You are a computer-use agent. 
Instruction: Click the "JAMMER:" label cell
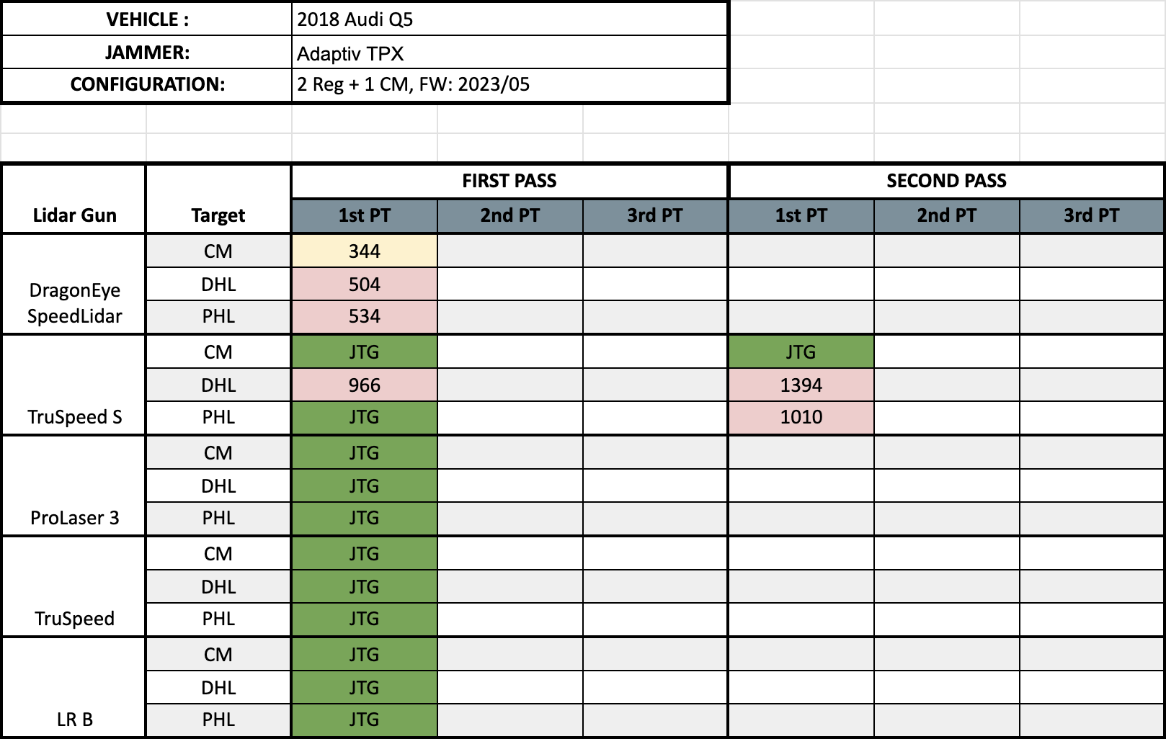click(147, 53)
